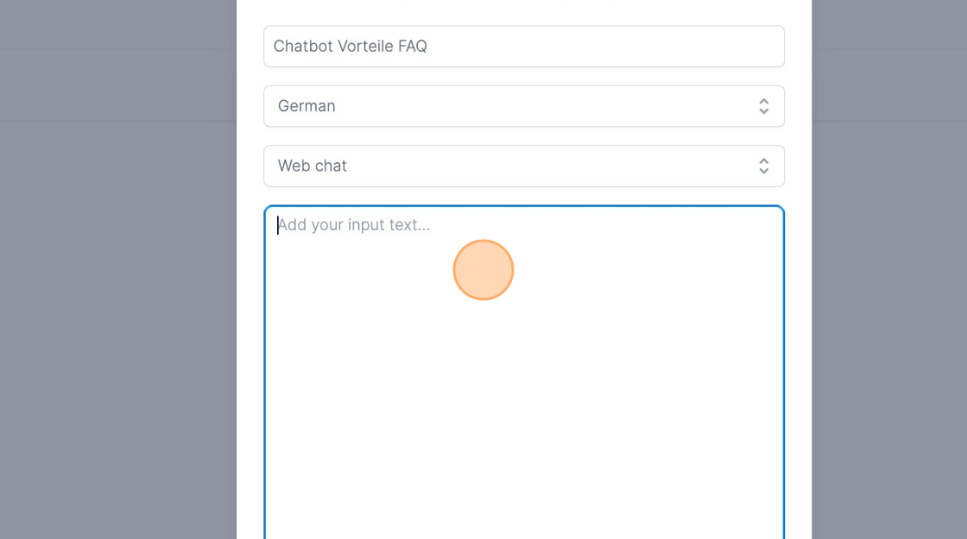The image size is (967, 539).
Task: Click the 'Add your input text...' placeholder
Action: click(x=354, y=225)
